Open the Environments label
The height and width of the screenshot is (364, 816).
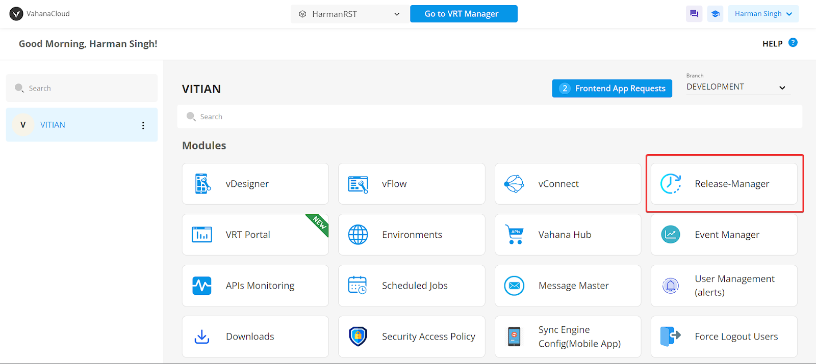[412, 235]
